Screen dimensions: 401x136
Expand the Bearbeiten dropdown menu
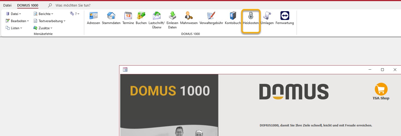coord(17,21)
